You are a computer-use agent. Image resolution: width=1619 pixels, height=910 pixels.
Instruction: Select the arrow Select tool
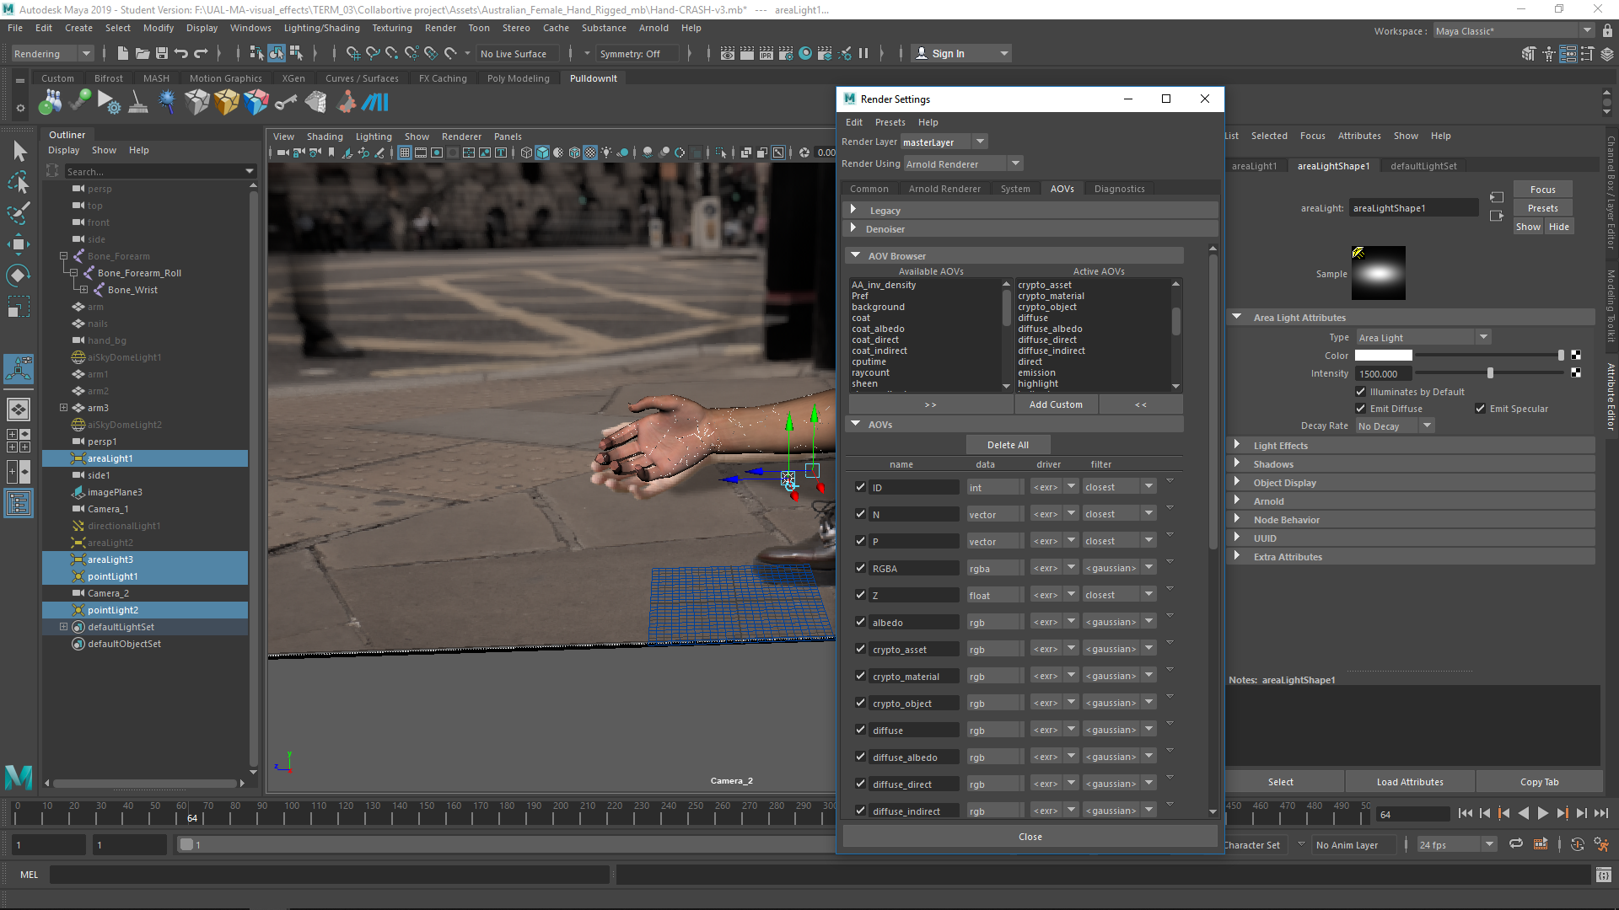(19, 152)
